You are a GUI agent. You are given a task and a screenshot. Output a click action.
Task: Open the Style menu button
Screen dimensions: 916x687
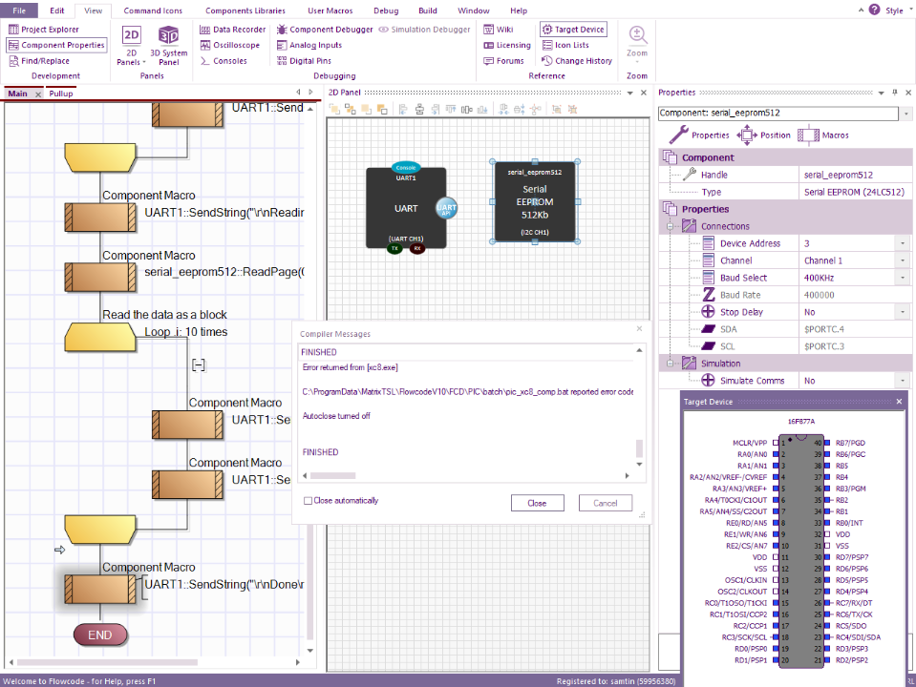click(x=899, y=10)
